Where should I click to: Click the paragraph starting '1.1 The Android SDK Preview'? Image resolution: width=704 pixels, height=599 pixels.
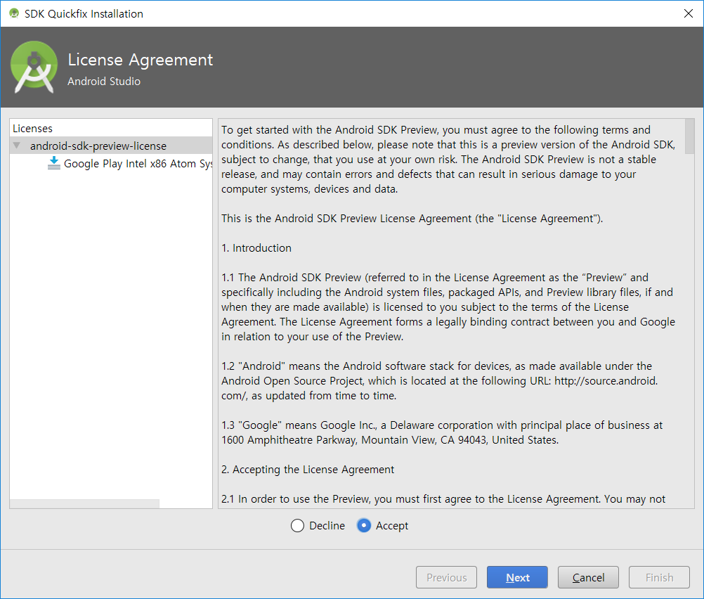[x=448, y=307]
